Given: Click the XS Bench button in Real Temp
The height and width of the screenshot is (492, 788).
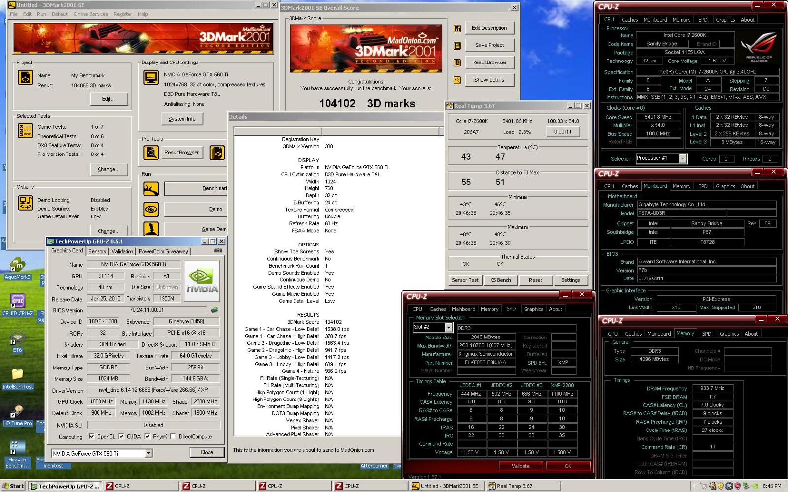Looking at the screenshot, I should (x=500, y=280).
